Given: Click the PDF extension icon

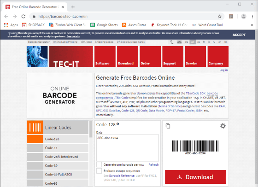Looking at the screenshot, I should [231, 16].
